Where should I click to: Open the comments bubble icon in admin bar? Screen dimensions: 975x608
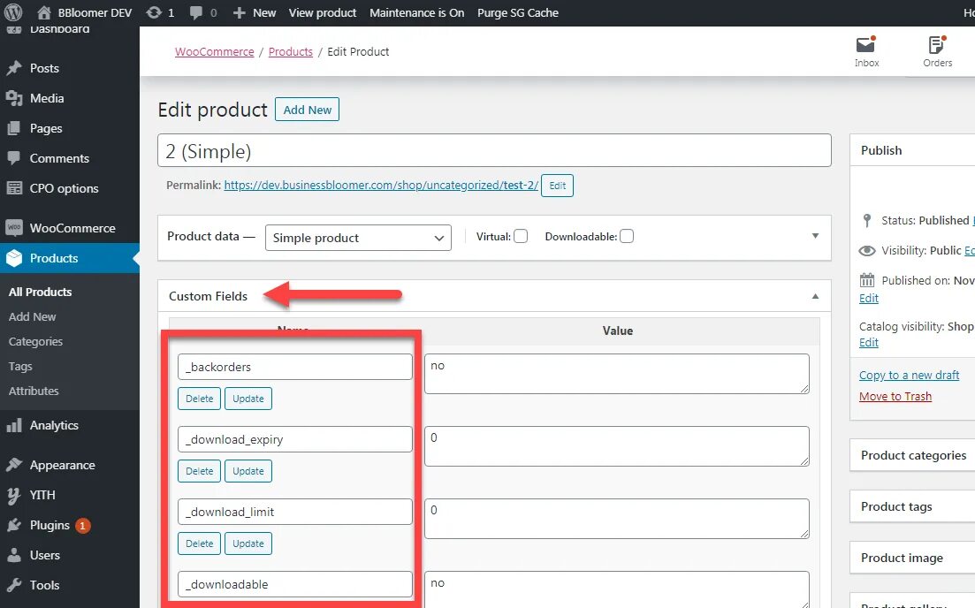tap(195, 12)
